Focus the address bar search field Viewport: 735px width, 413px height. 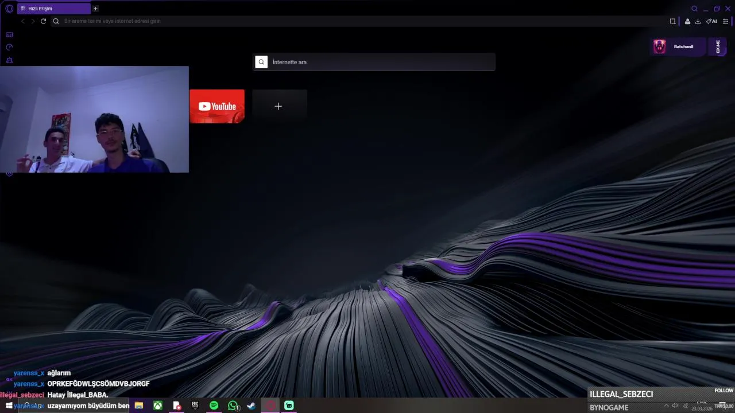(359, 21)
